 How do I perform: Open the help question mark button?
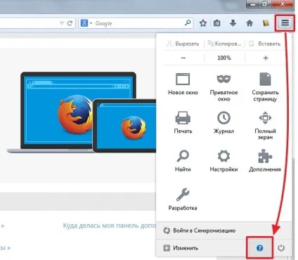[259, 248]
